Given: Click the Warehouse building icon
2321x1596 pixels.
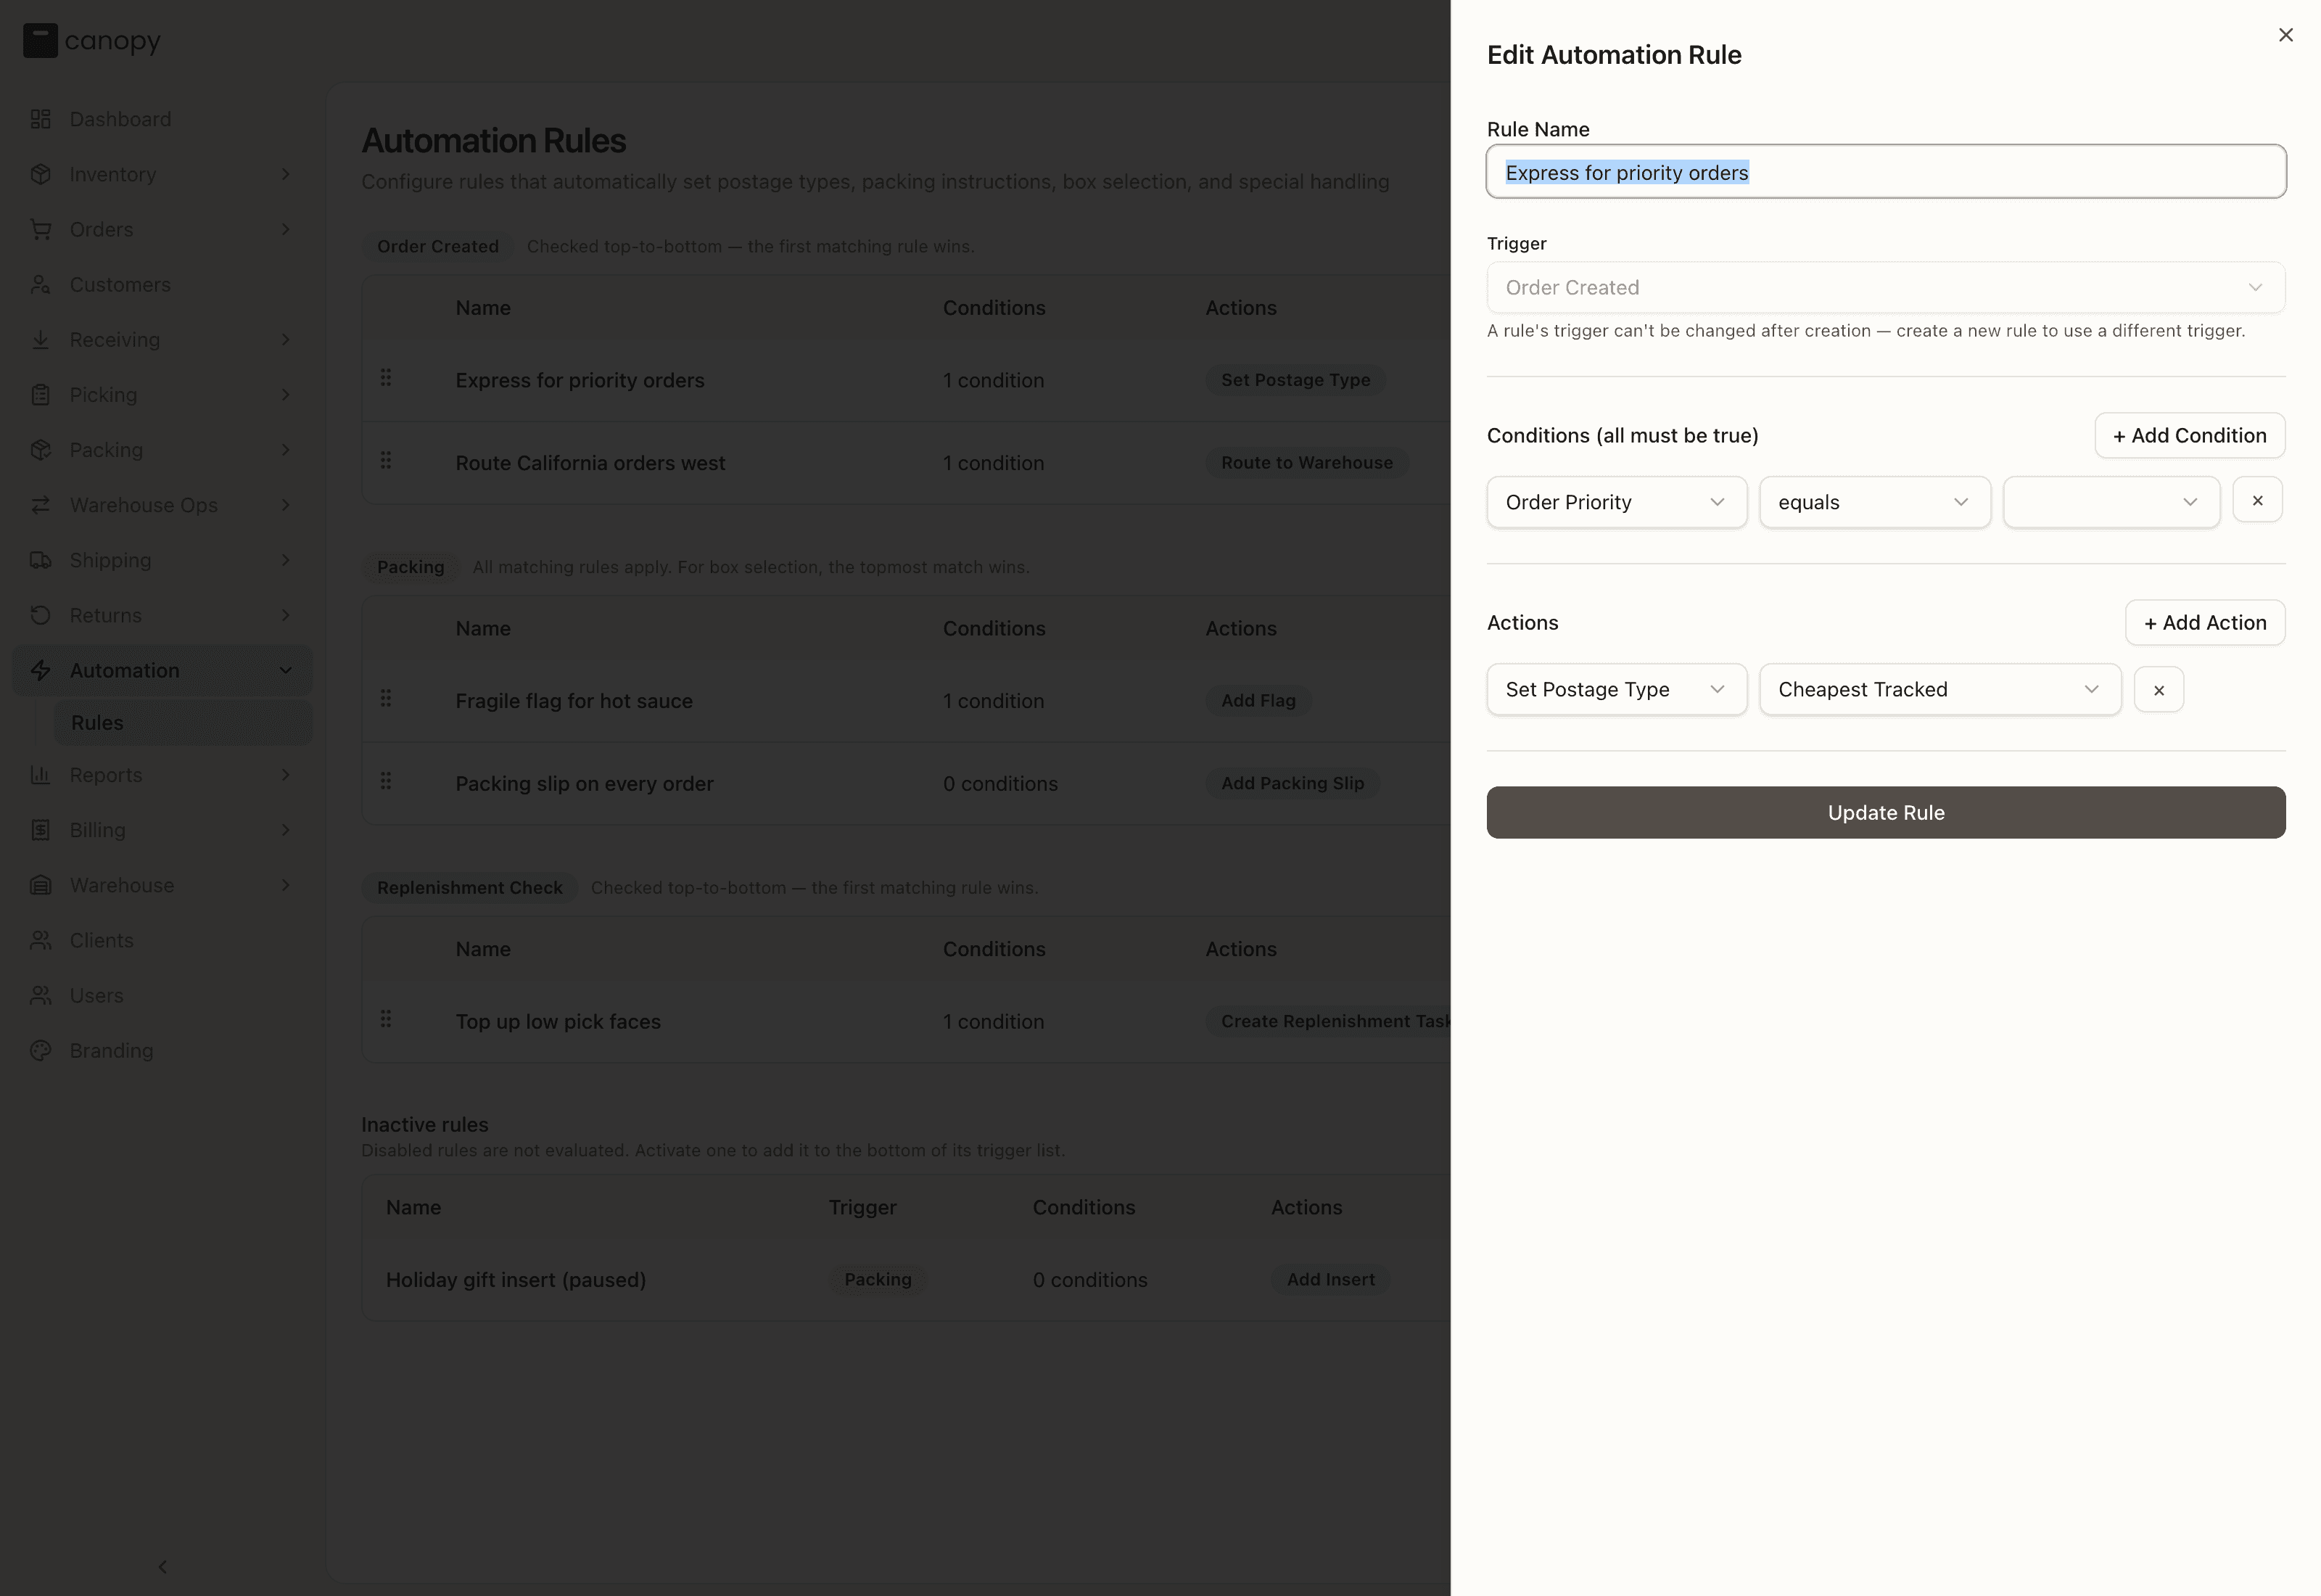Looking at the screenshot, I should click(41, 885).
